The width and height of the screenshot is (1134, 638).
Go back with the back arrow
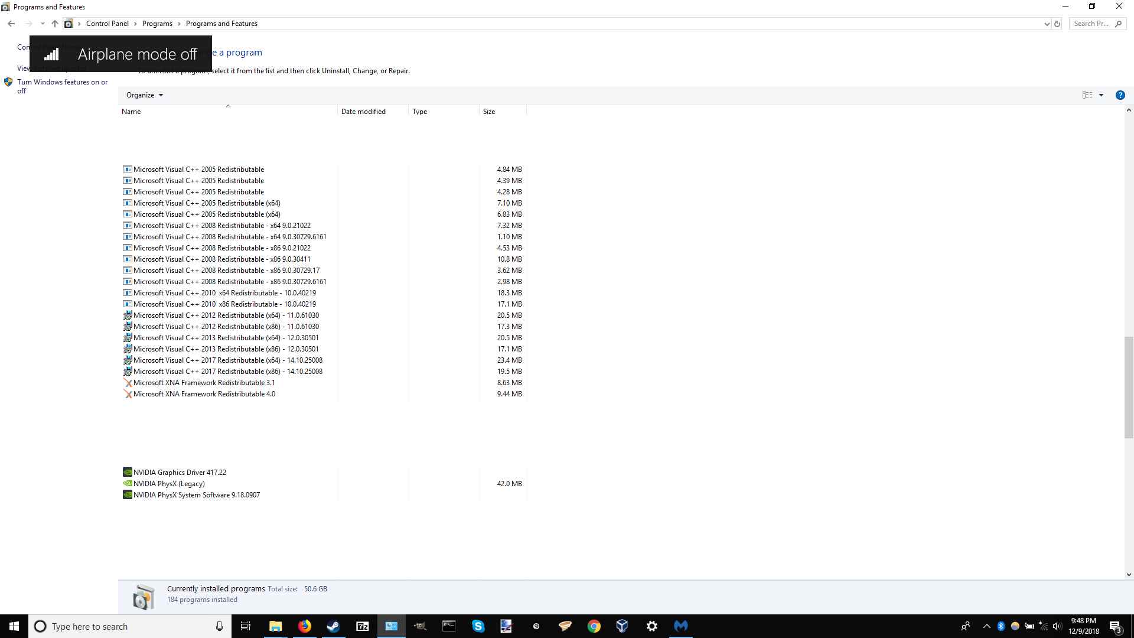11,24
